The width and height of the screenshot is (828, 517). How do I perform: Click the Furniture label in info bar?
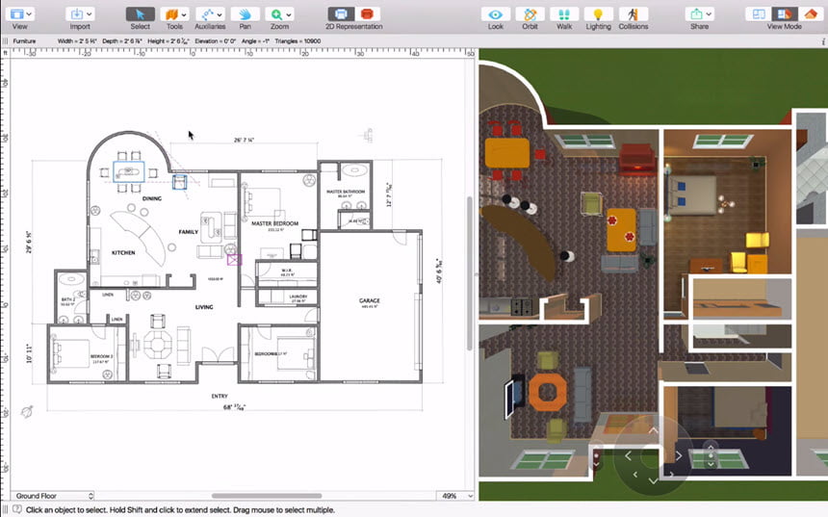24,41
